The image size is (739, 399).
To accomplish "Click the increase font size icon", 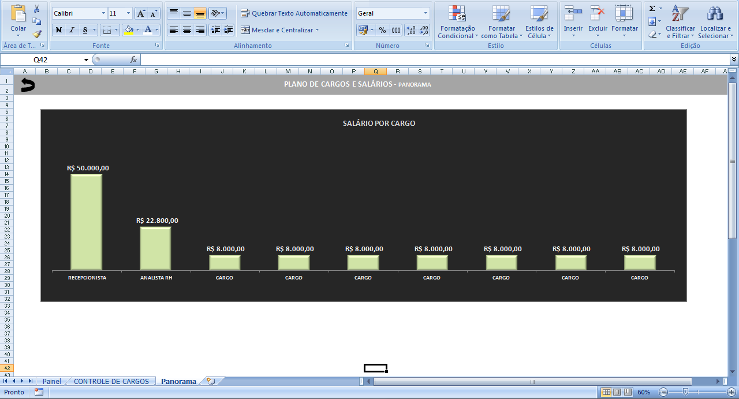I will coord(141,13).
